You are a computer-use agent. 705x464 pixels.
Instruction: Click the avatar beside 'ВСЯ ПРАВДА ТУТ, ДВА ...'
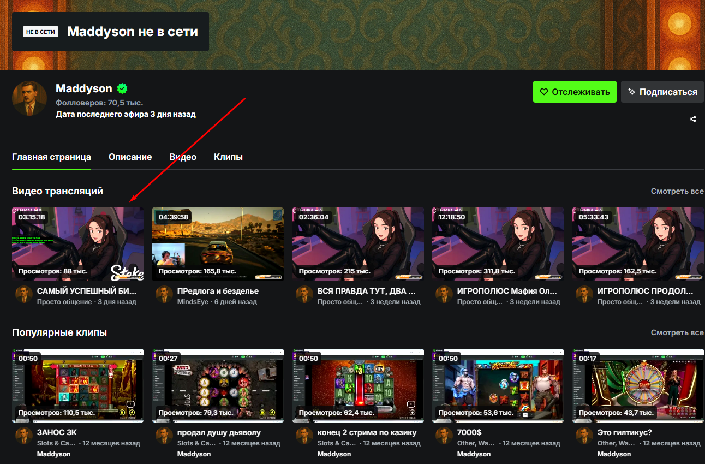click(304, 295)
